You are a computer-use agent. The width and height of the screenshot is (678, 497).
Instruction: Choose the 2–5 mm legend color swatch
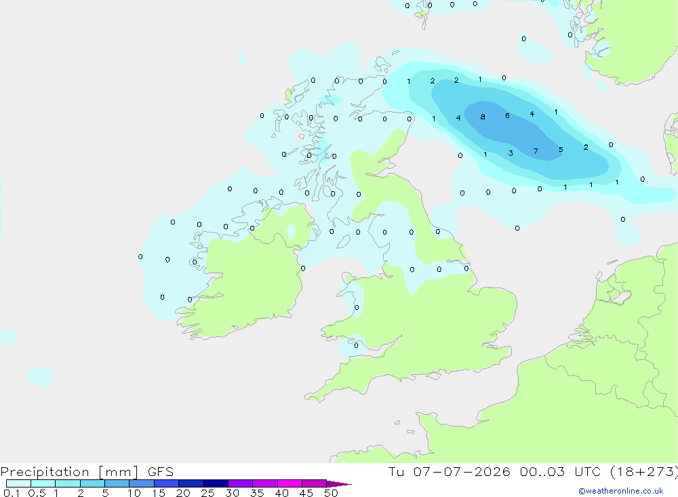point(92,483)
